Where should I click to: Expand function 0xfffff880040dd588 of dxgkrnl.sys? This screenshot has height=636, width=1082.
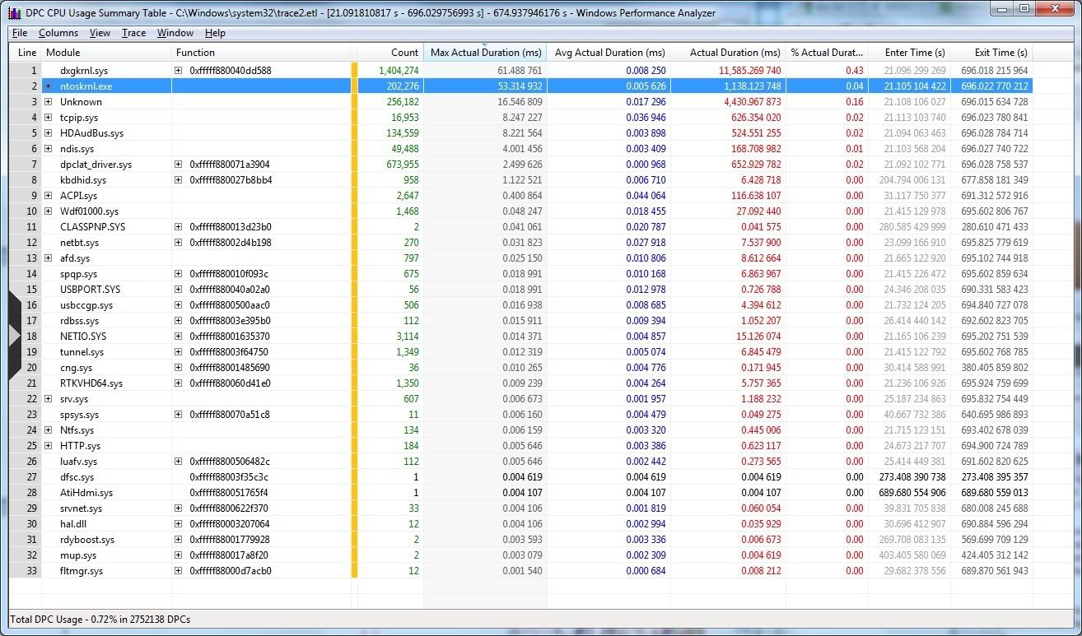pos(179,71)
